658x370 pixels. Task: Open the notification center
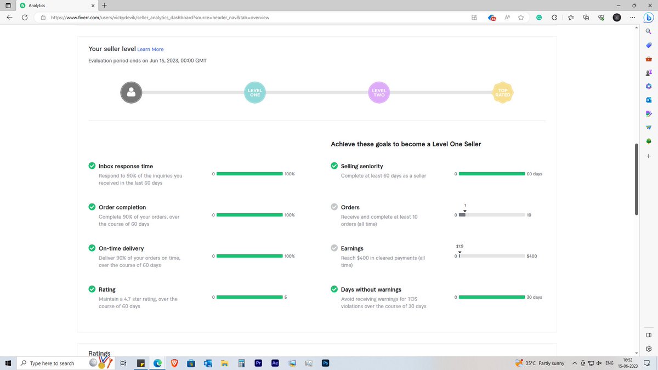(648, 363)
